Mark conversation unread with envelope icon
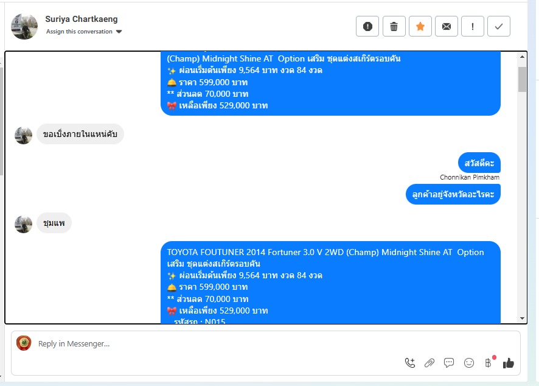The width and height of the screenshot is (539, 386). point(446,26)
